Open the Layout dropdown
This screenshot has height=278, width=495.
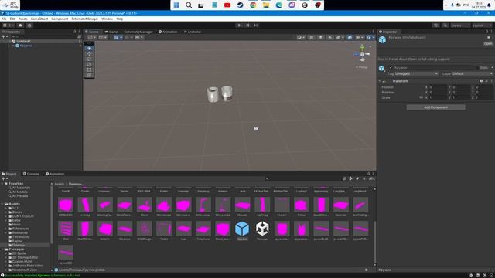pos(483,25)
